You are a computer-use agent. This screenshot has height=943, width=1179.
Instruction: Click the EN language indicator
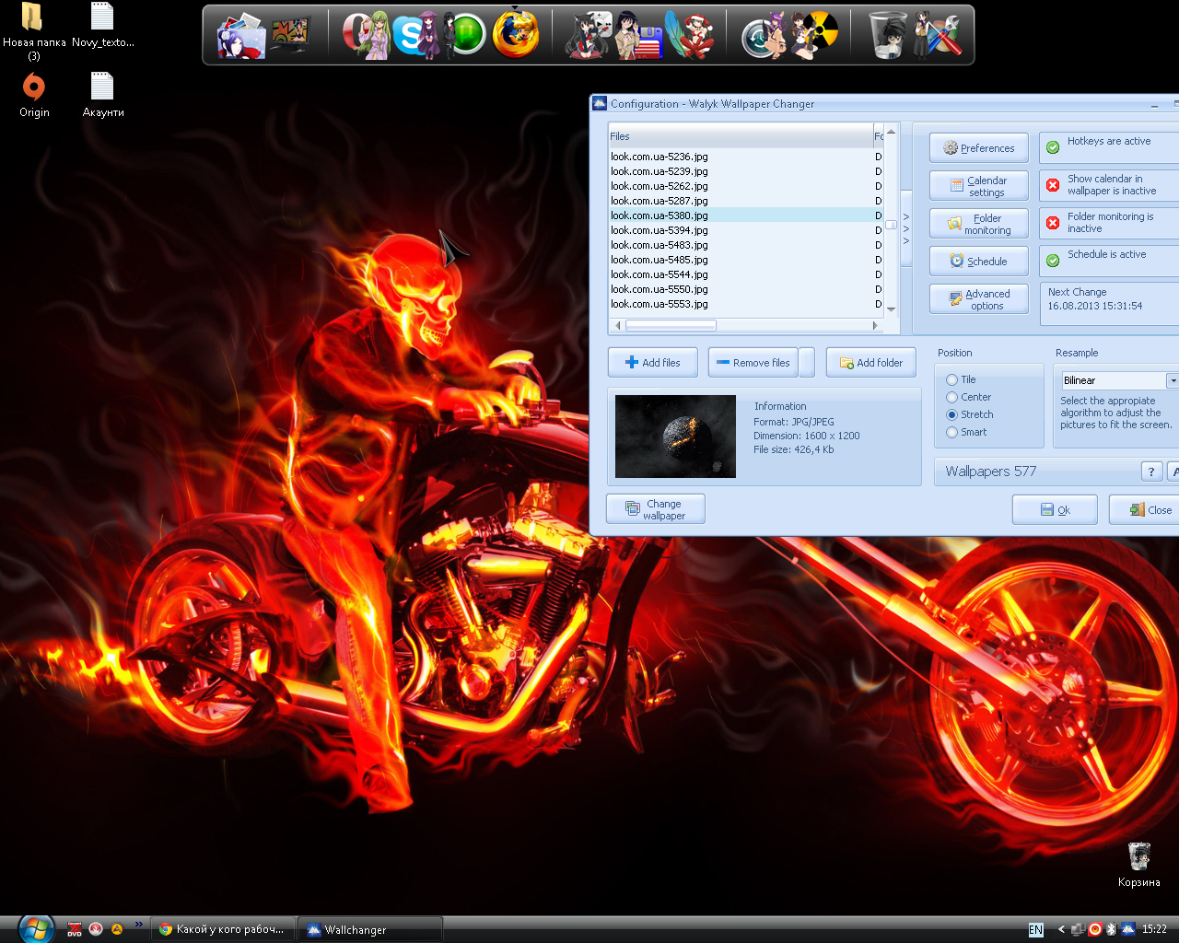(x=1036, y=929)
